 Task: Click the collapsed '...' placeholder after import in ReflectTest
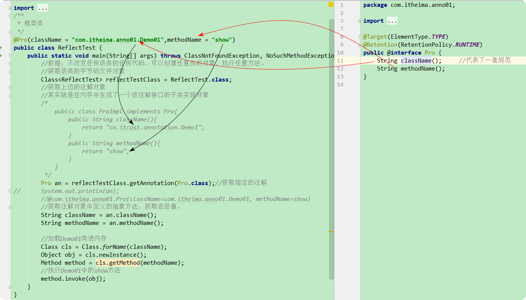[x=42, y=8]
